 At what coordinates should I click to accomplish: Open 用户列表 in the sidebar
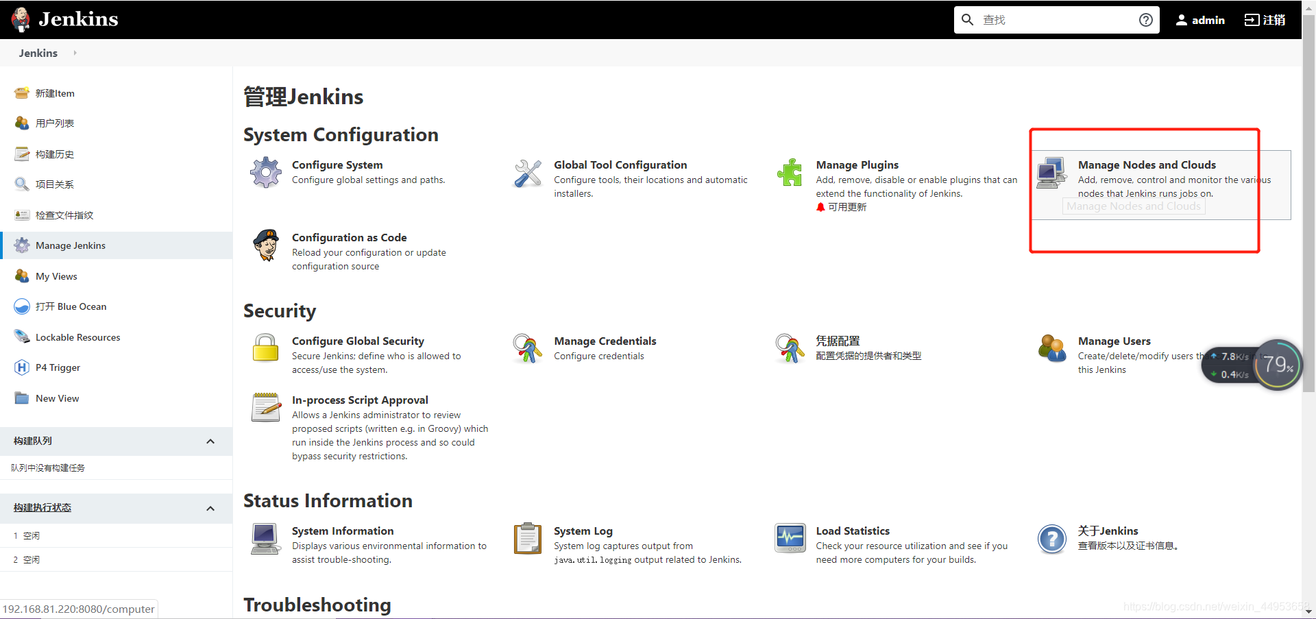point(55,123)
